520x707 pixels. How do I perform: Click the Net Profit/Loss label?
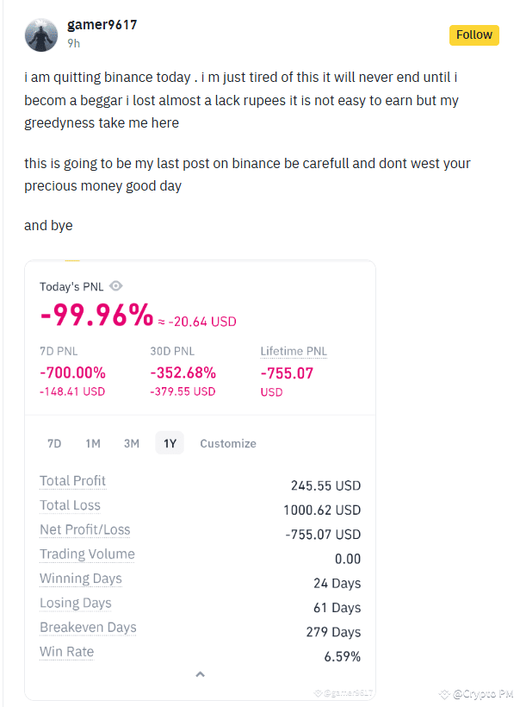[x=85, y=529]
